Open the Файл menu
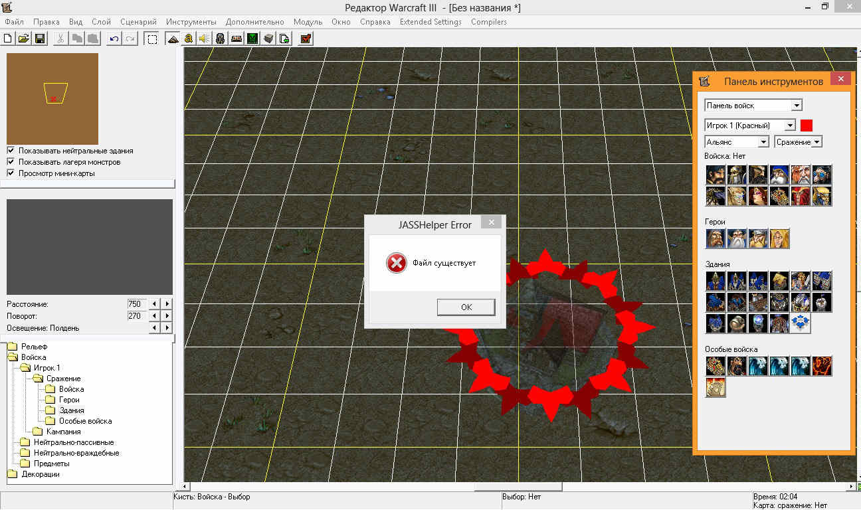This screenshot has width=861, height=510. click(x=14, y=22)
